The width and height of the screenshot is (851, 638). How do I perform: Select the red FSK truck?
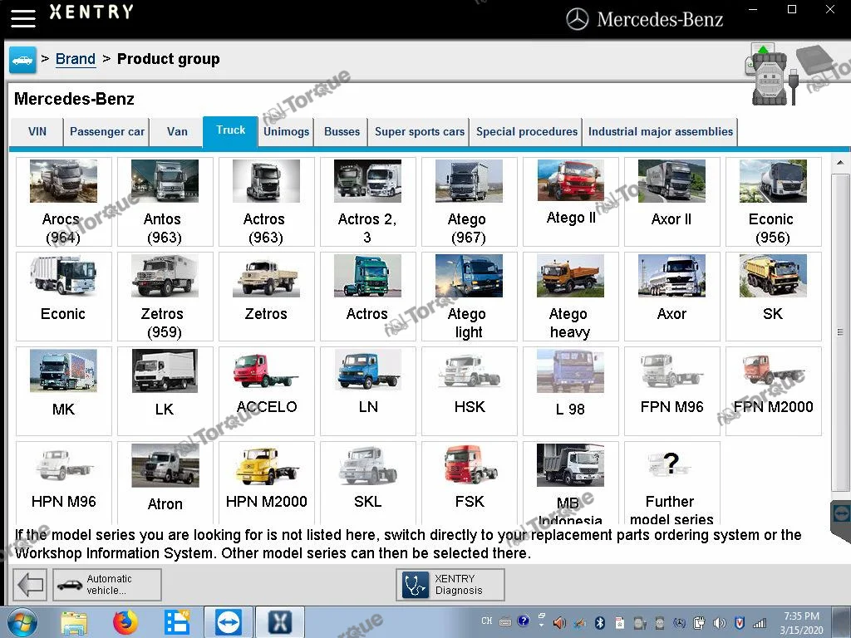point(469,483)
